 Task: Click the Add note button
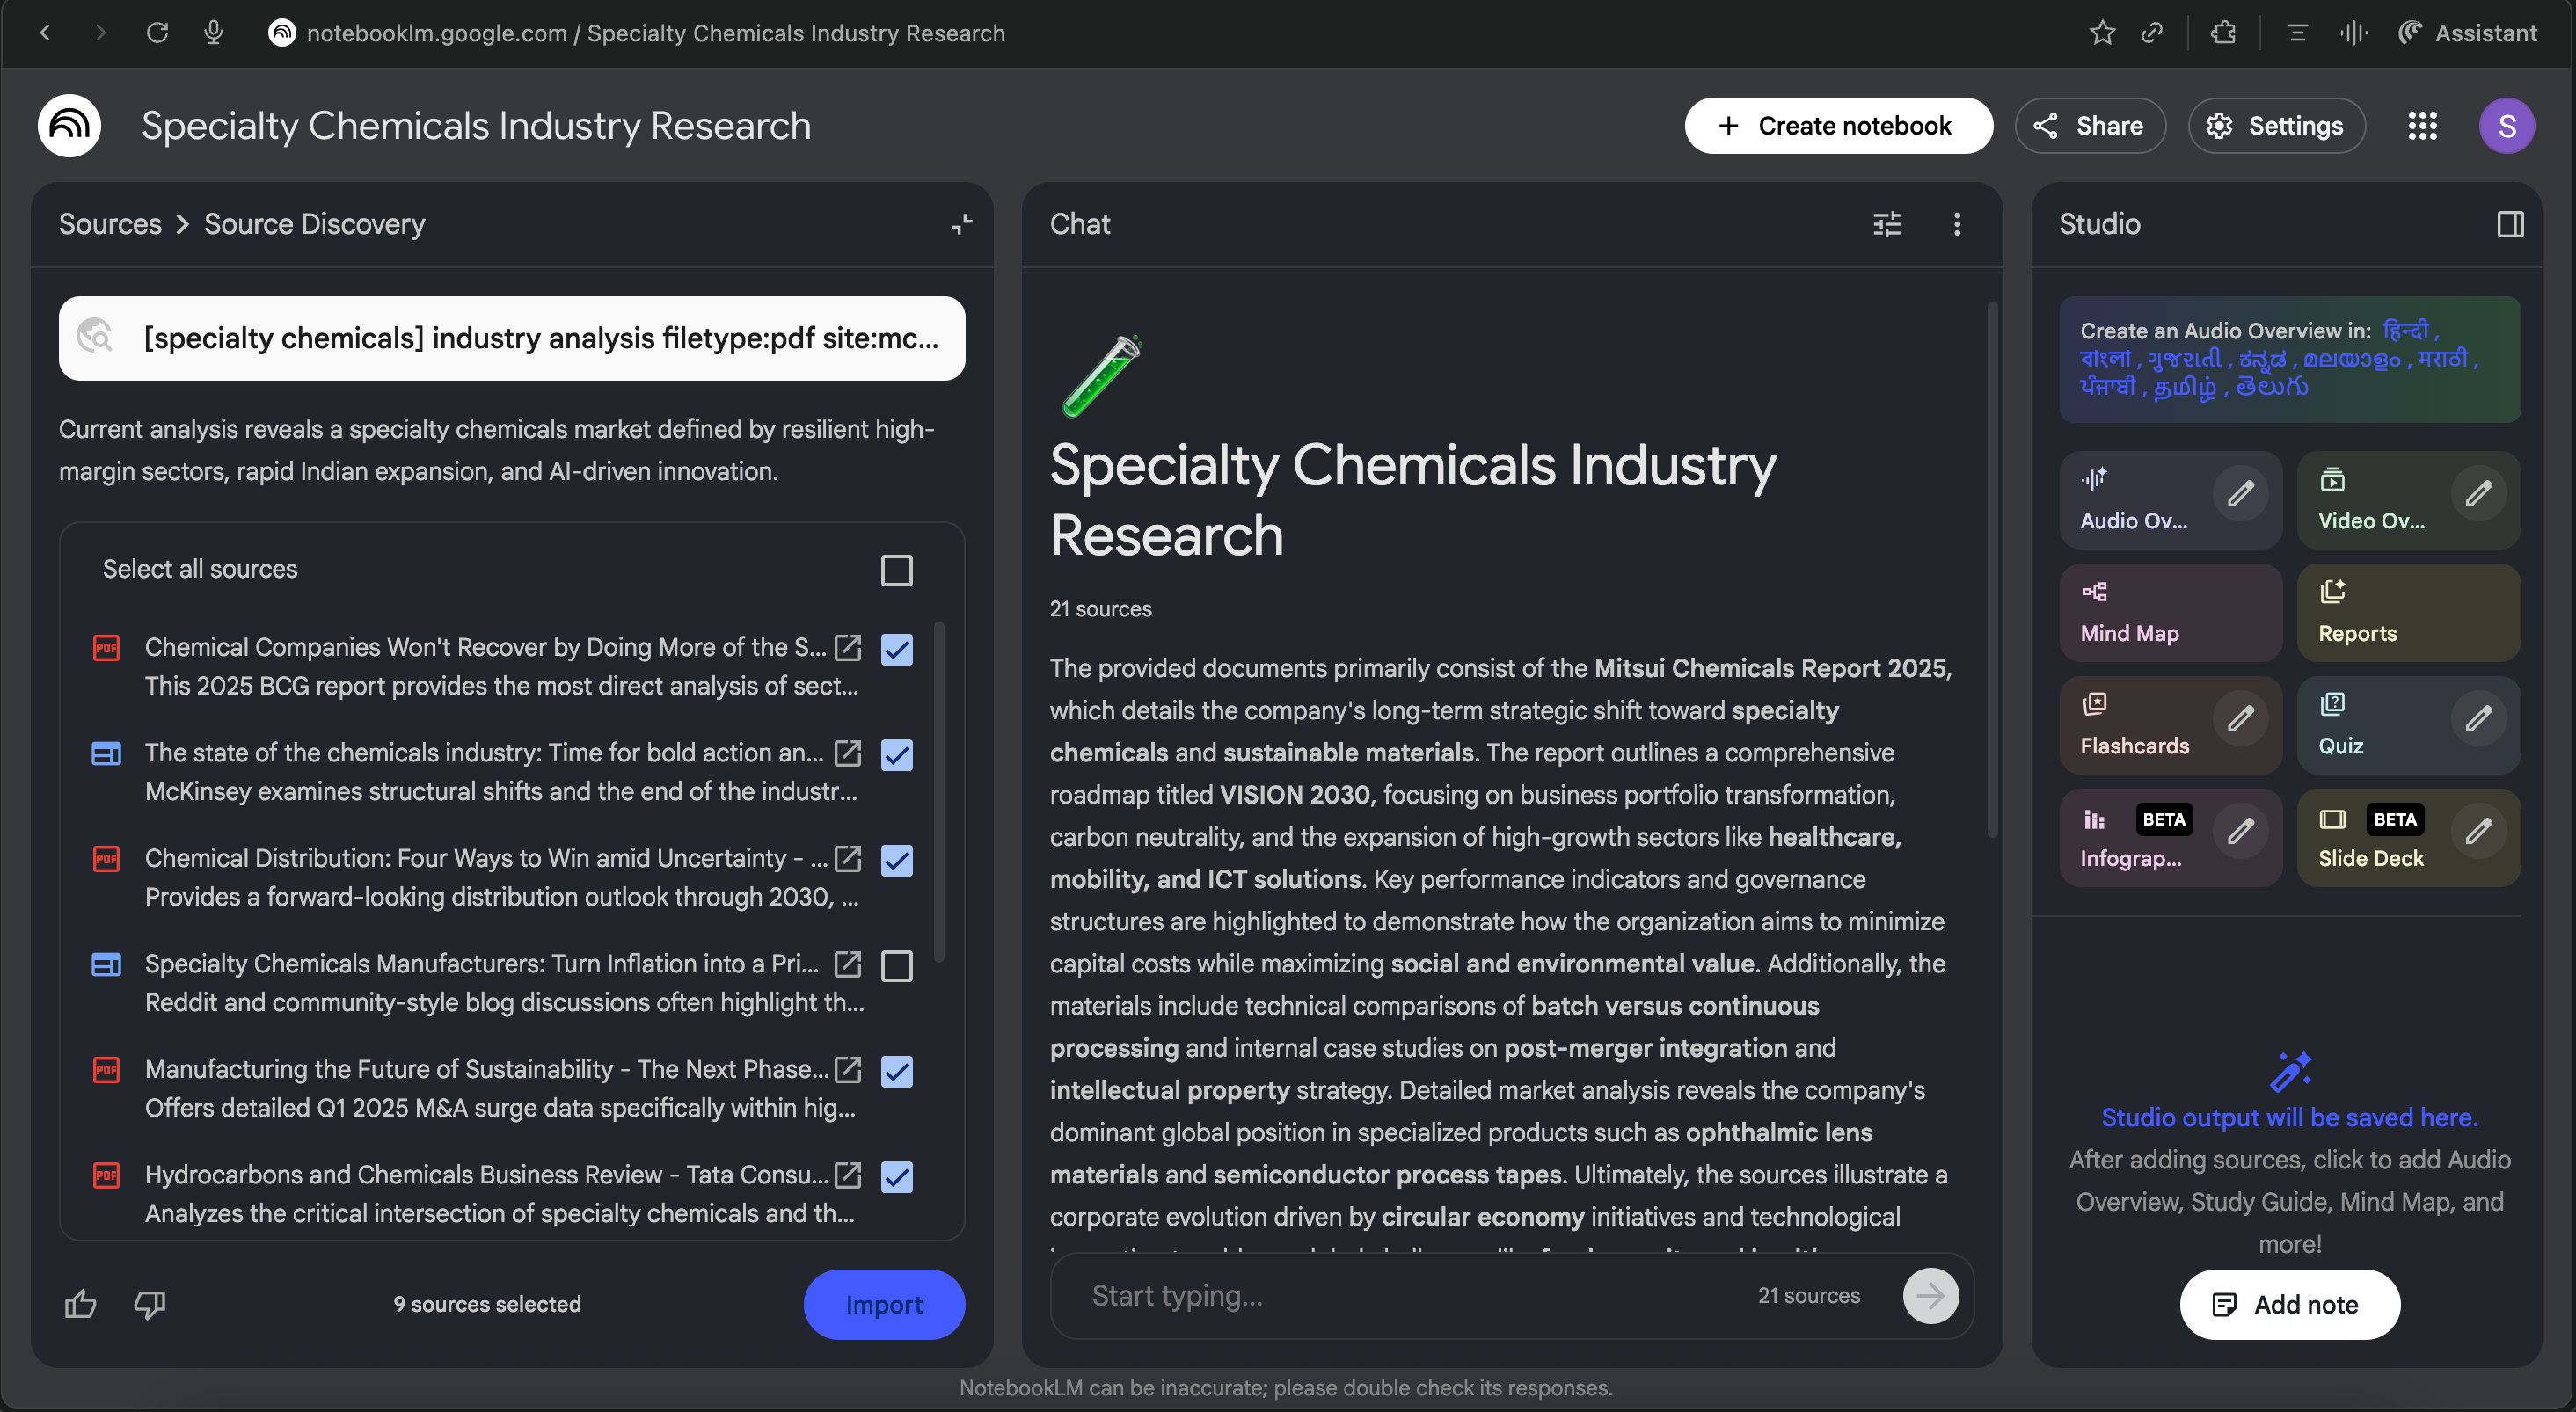2289,1304
